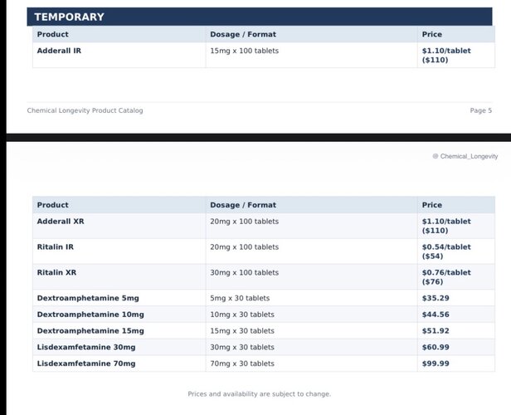Select the Adderall IR product name
511x415 pixels.
pyautogui.click(x=59, y=51)
